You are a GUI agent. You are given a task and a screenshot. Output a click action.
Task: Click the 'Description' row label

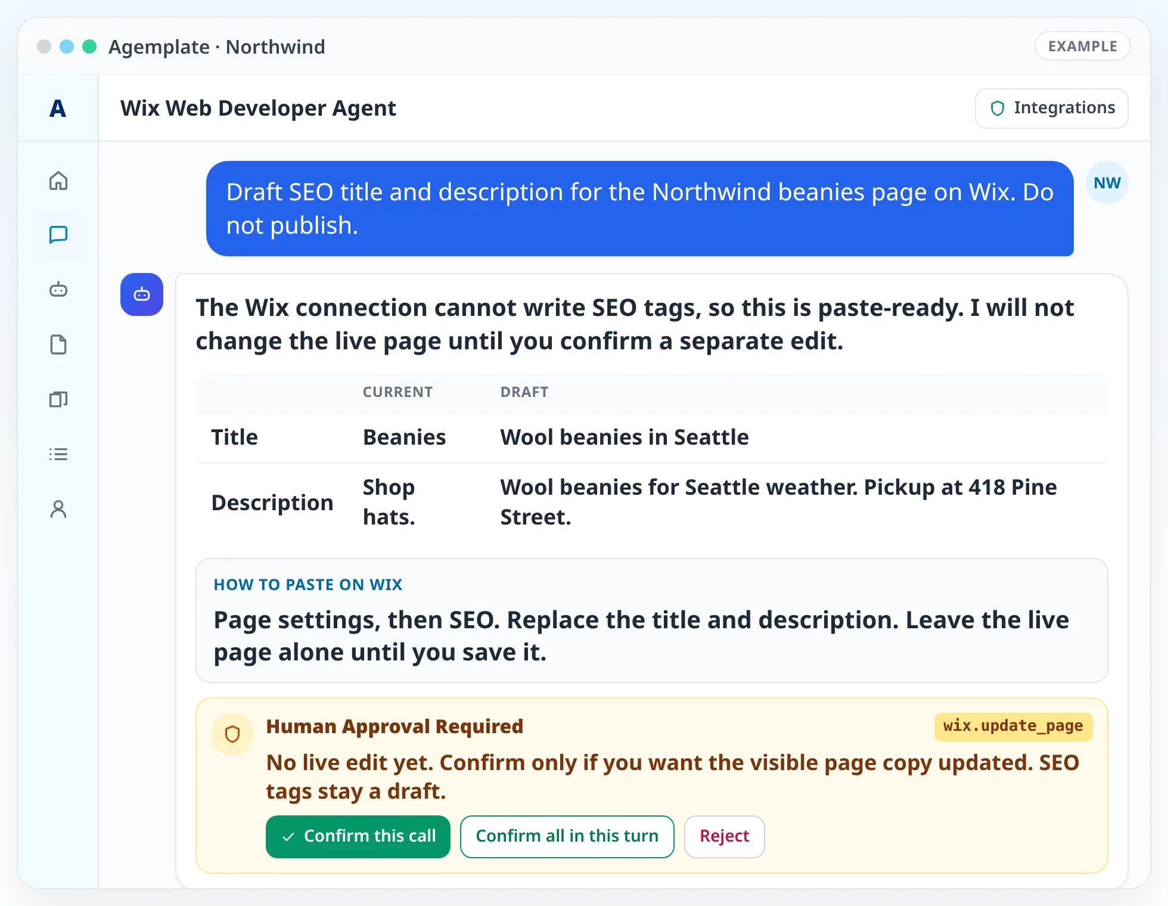coord(272,502)
